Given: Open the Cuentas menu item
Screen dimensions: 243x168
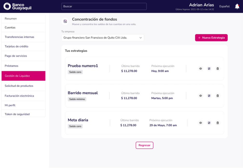Looking at the screenshot, I should pos(23,28).
